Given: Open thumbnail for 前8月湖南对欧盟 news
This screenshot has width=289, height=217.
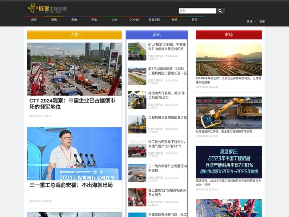Looking at the screenshot, I should (x=137, y=76).
